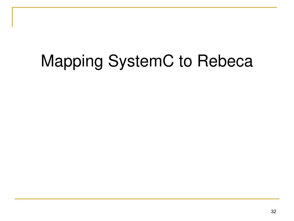Click the left end of the bottom gold line

[x=16, y=199]
